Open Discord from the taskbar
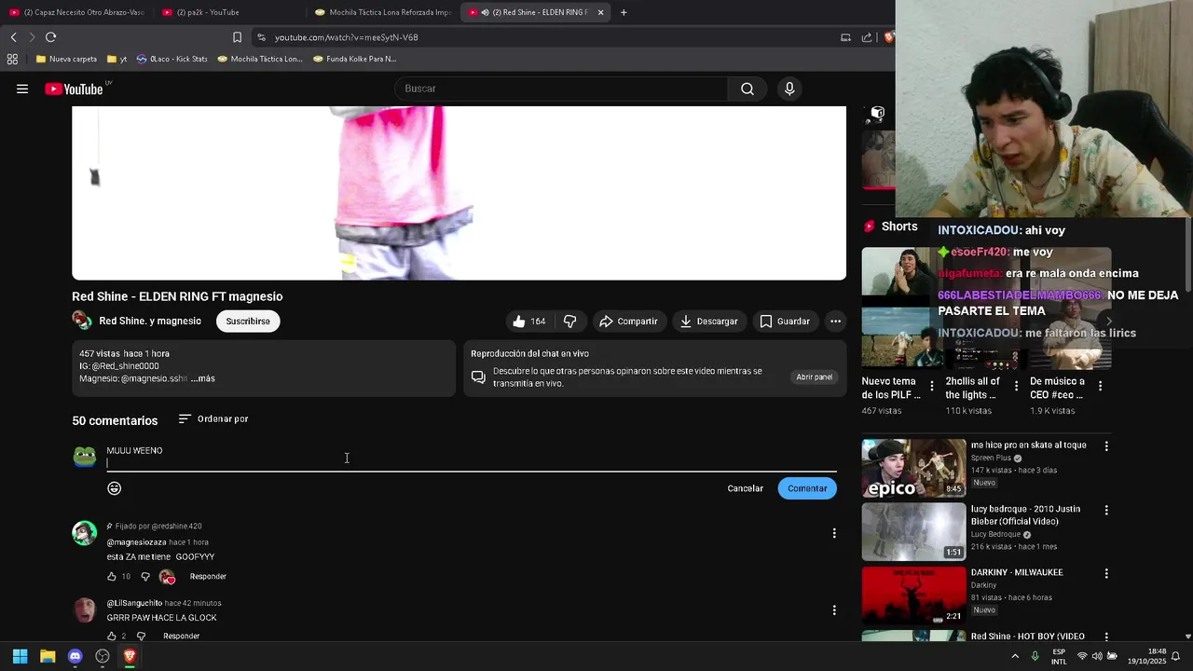 [x=75, y=656]
